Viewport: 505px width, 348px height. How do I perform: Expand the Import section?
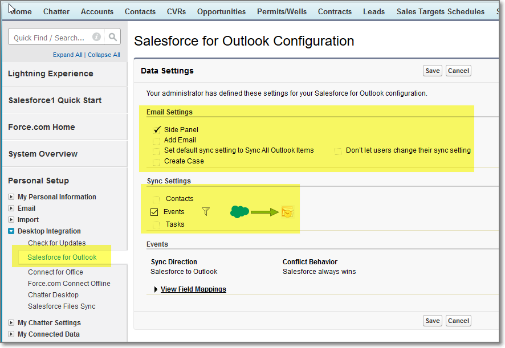[11, 219]
